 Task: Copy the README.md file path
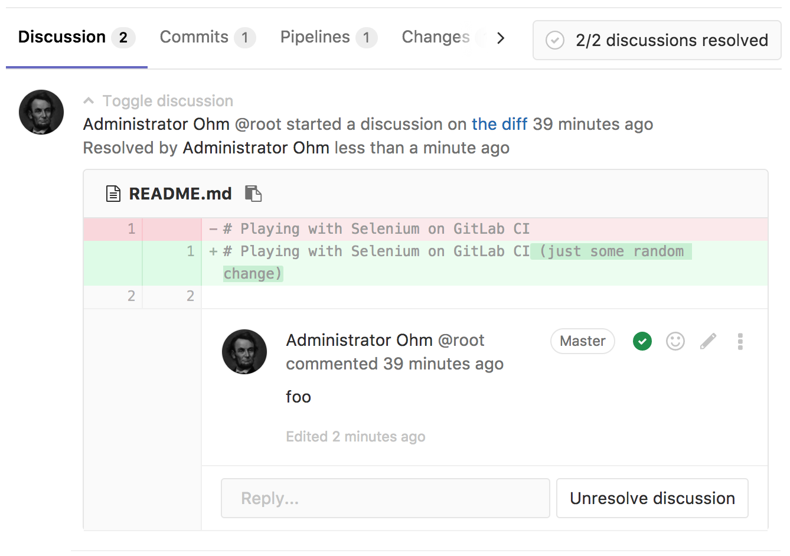[x=253, y=194]
